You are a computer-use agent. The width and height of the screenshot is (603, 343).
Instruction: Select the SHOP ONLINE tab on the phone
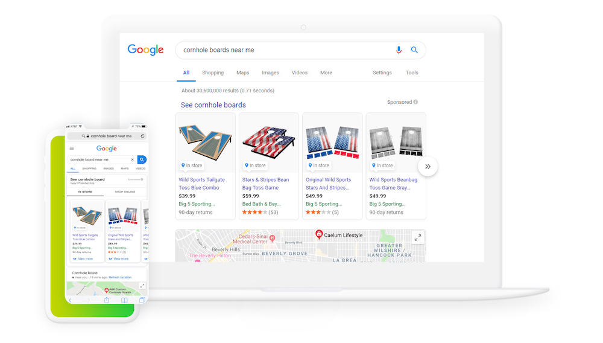click(125, 191)
